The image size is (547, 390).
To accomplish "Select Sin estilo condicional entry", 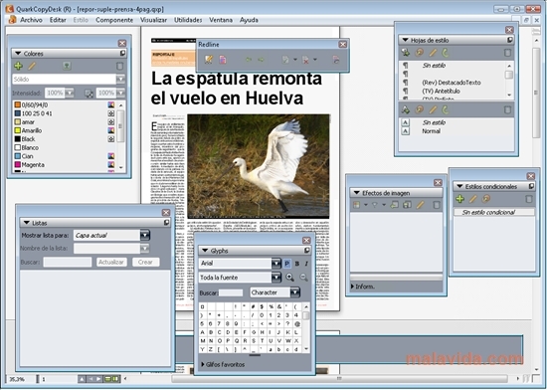I will [x=494, y=212].
